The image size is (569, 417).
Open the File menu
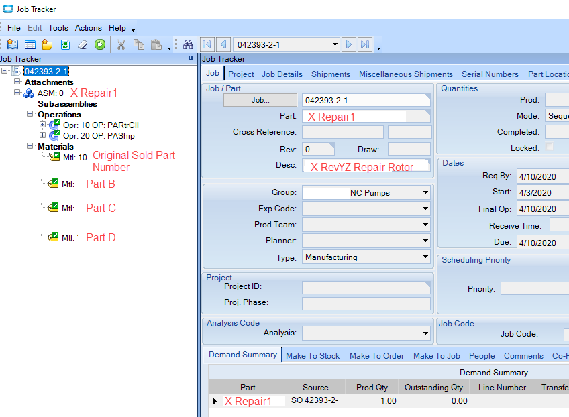coord(14,28)
